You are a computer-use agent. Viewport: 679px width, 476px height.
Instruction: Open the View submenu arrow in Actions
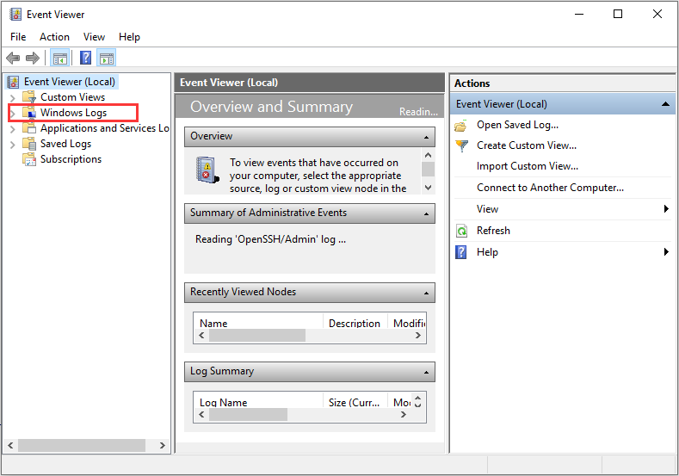[666, 209]
